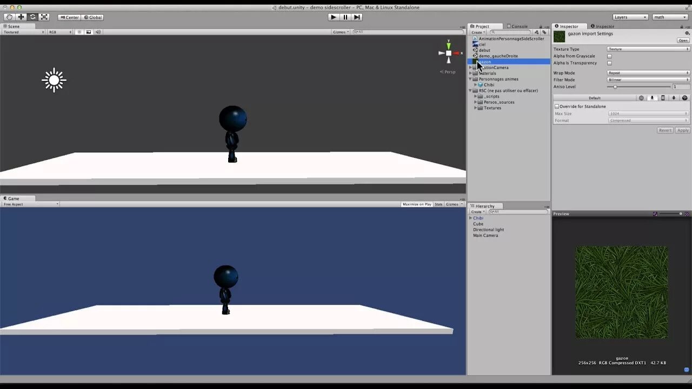Click the orientation gizmo in Scene view
Image resolution: width=692 pixels, height=389 pixels.
click(x=449, y=53)
